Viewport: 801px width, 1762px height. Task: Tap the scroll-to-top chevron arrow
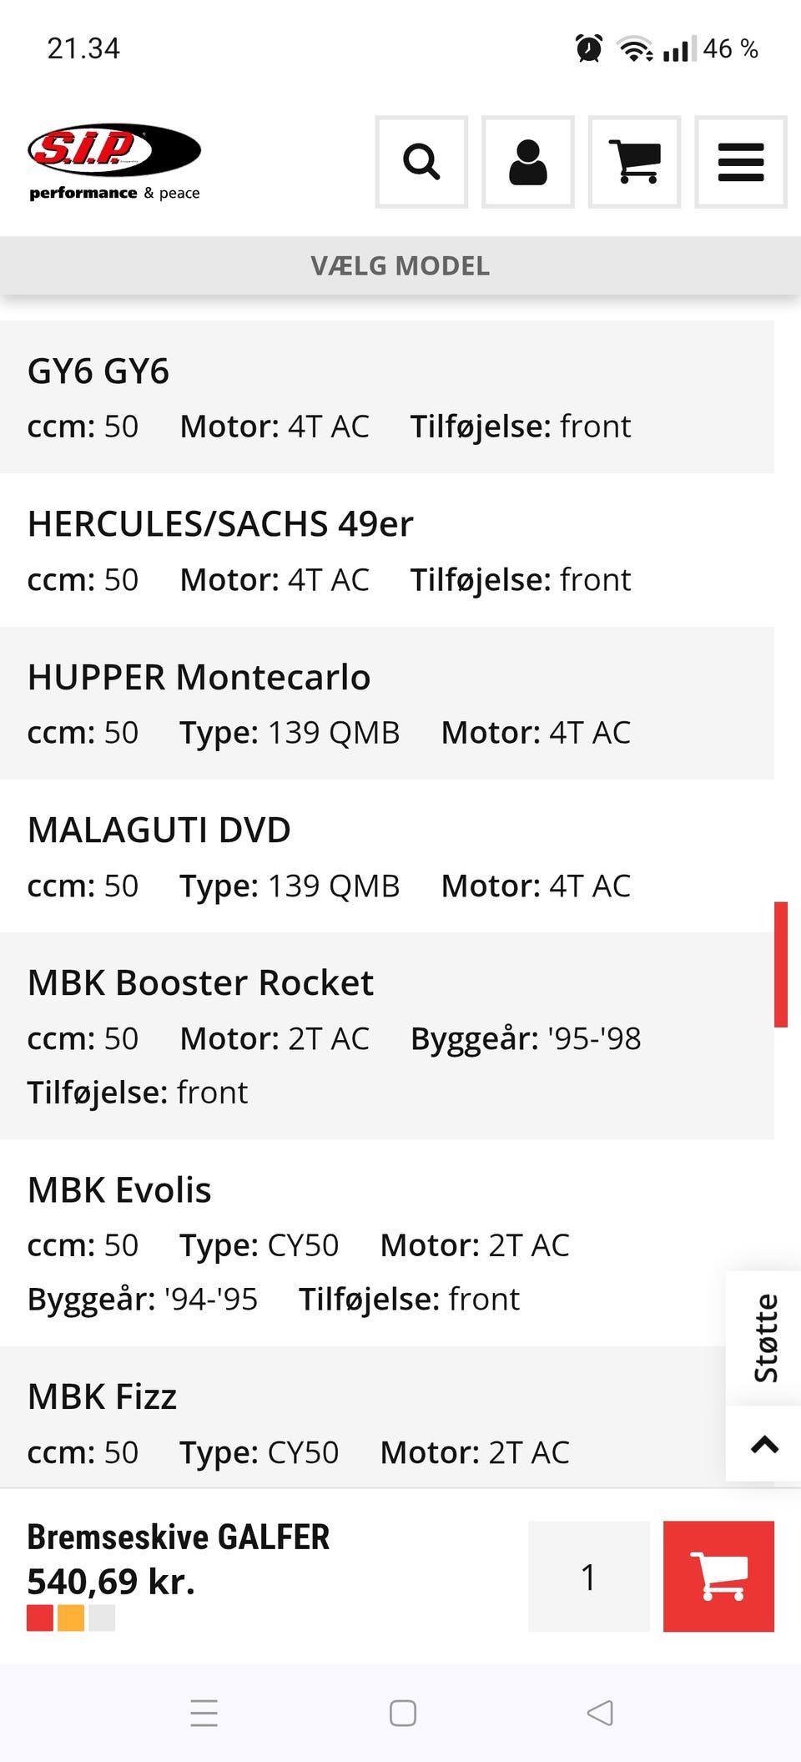[764, 1445]
